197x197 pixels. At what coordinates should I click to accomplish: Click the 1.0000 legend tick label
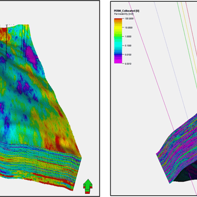pos(128,36)
